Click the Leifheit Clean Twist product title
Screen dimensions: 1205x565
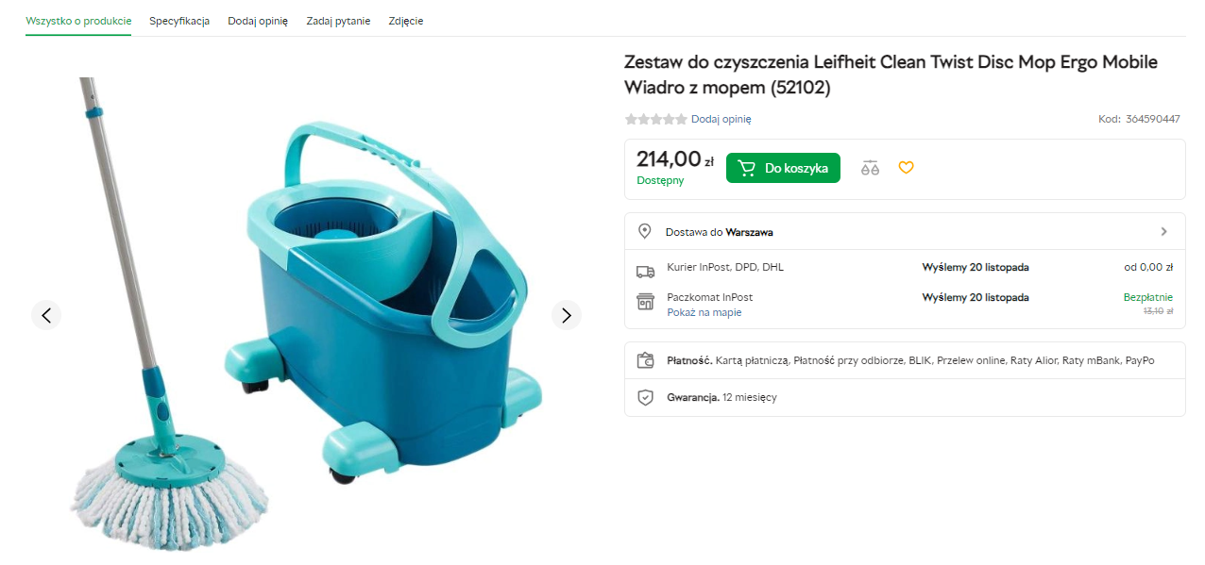point(891,75)
